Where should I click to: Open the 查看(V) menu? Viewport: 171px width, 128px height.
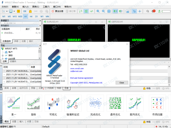coord(15,7)
